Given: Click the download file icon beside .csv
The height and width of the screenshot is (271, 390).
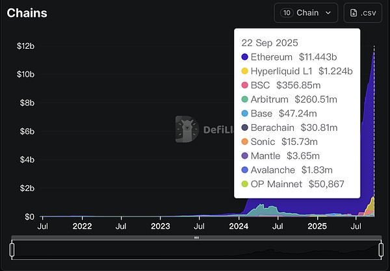Looking at the screenshot, I should pos(354,12).
